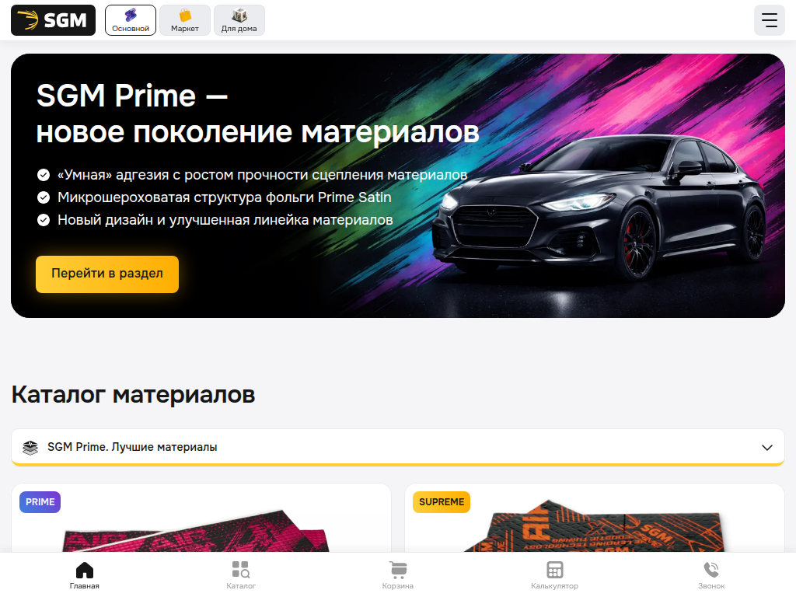Click the SGM Prime banner headline text
Screen dimensions: 796x597
(257, 113)
